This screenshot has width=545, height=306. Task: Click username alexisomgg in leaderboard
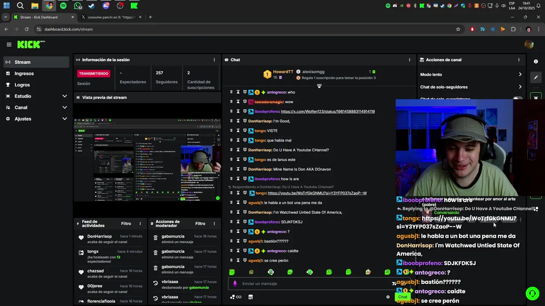coord(313,72)
